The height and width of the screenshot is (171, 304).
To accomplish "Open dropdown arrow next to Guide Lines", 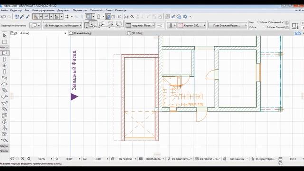I will (41, 17).
